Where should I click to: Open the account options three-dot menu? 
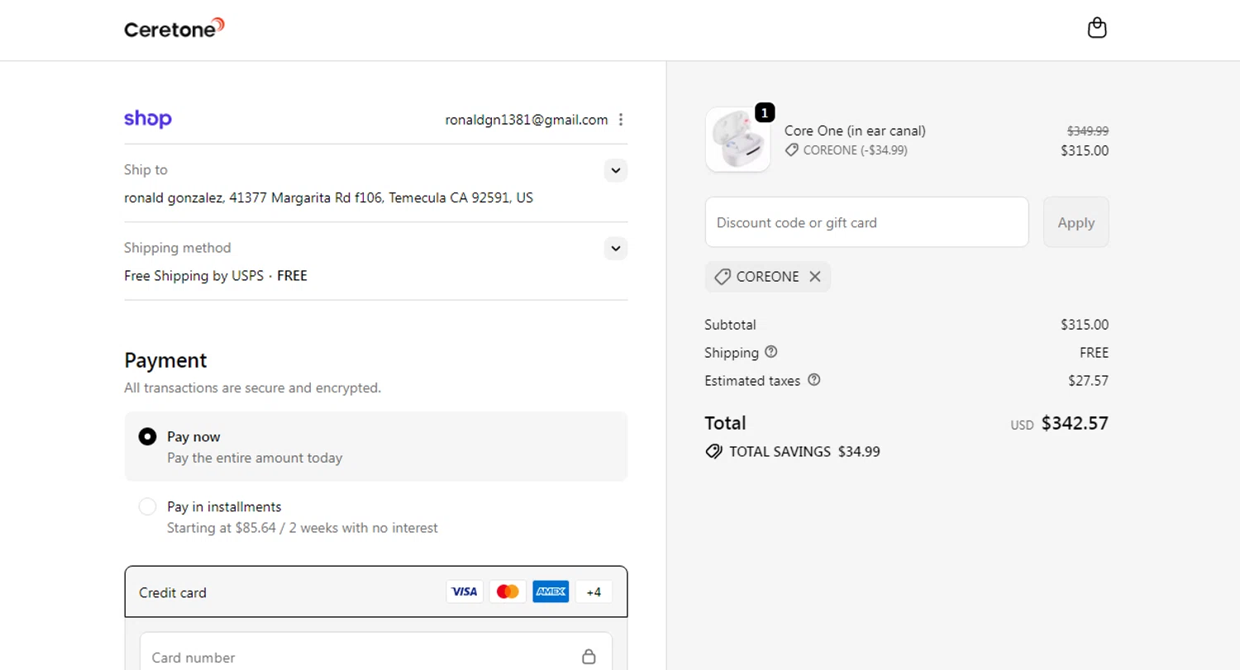click(x=621, y=120)
